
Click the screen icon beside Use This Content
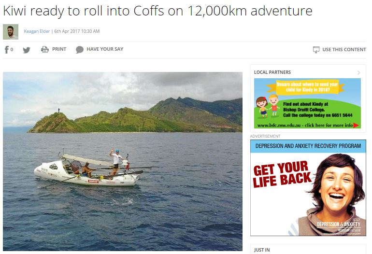(316, 50)
